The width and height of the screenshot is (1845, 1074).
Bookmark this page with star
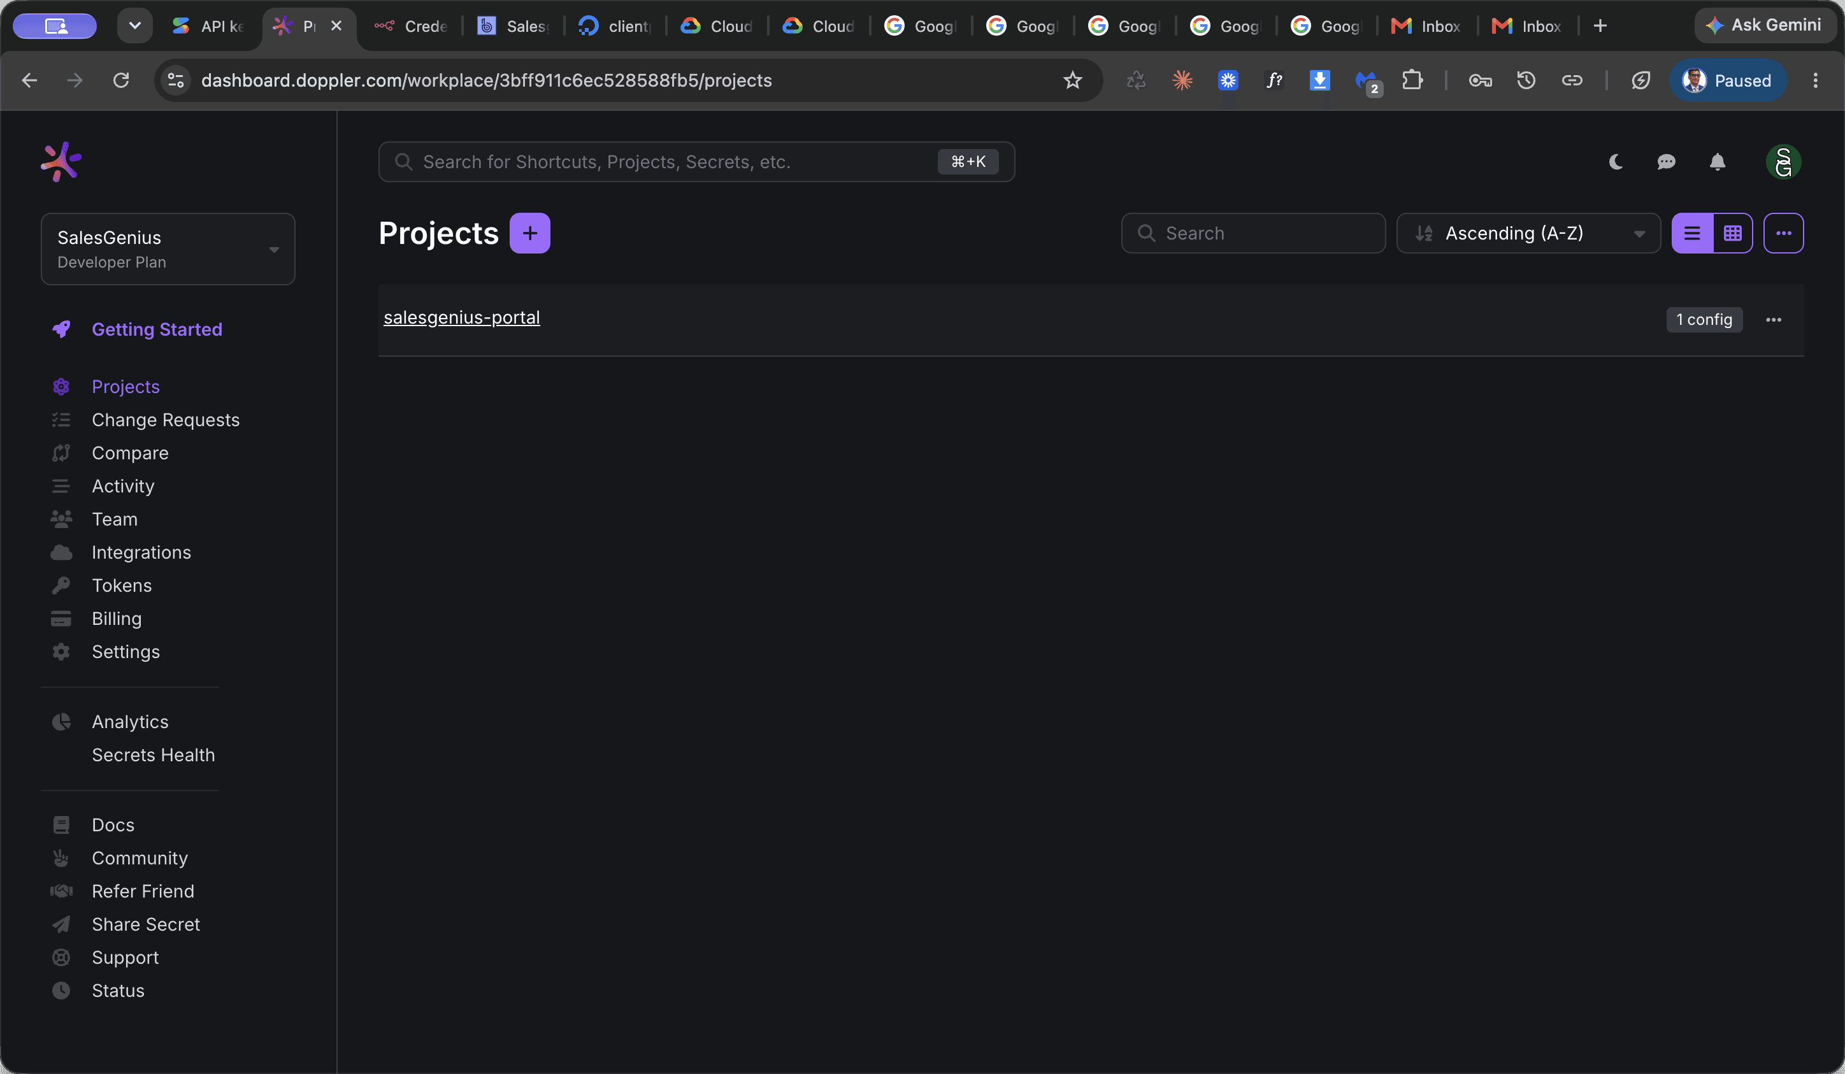click(1073, 80)
